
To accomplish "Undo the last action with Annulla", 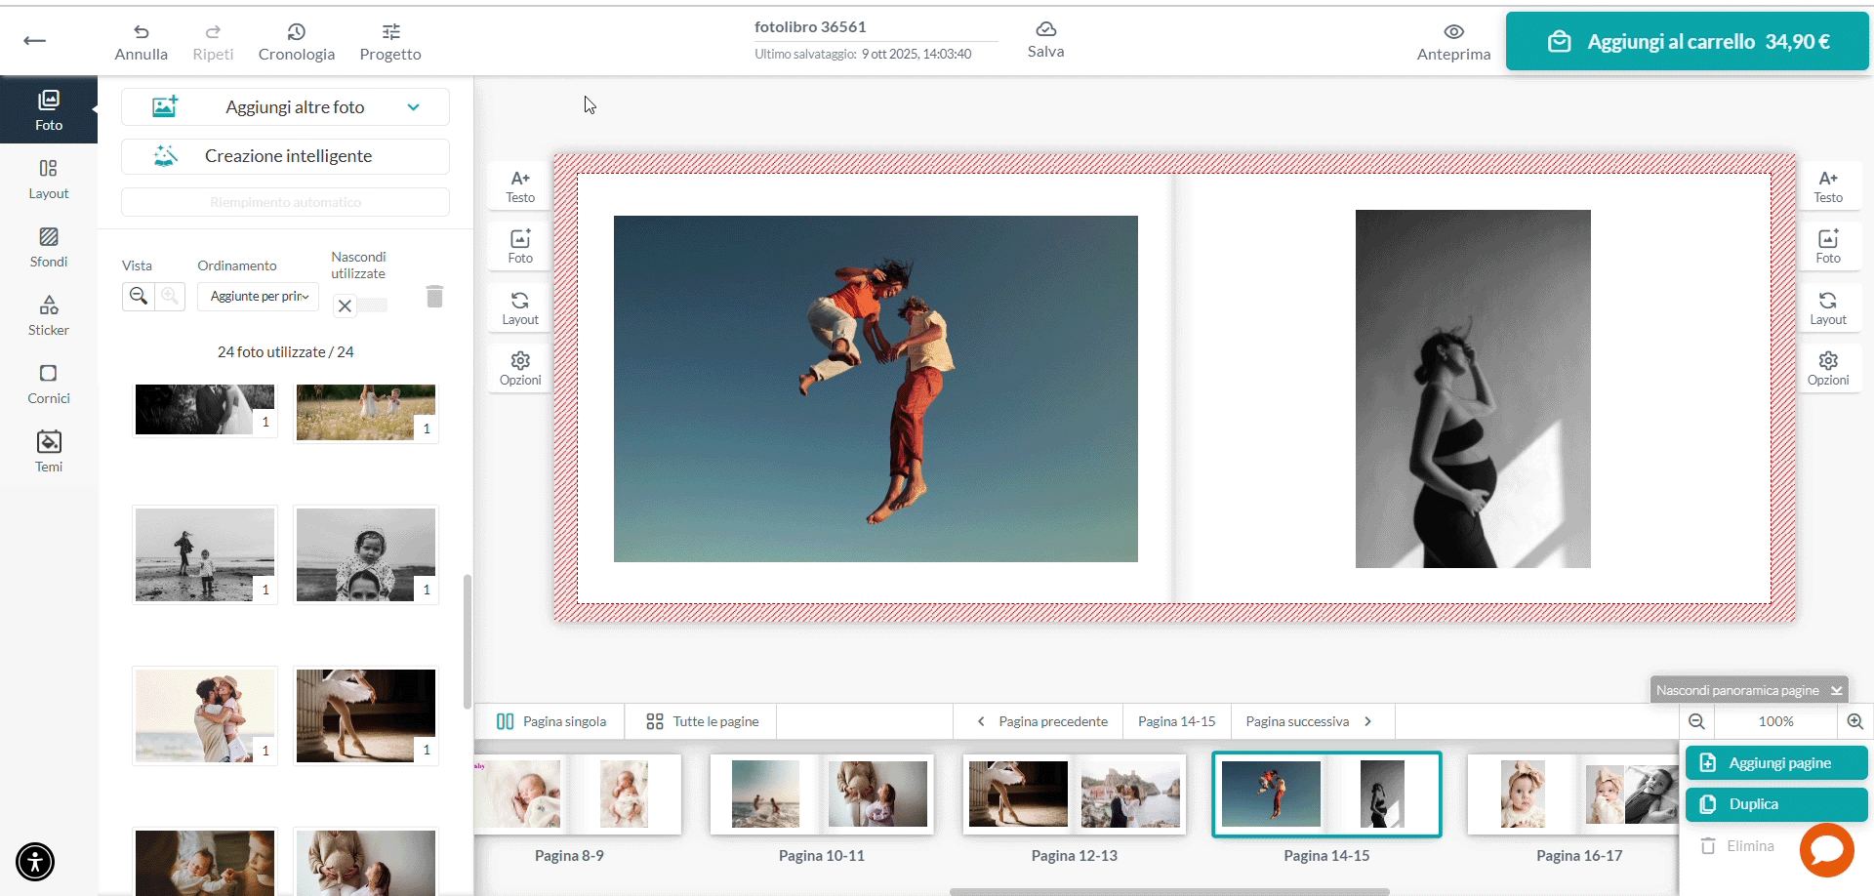I will 141,43.
